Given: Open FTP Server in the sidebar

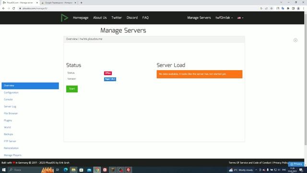Looking at the screenshot, I should tap(10, 141).
